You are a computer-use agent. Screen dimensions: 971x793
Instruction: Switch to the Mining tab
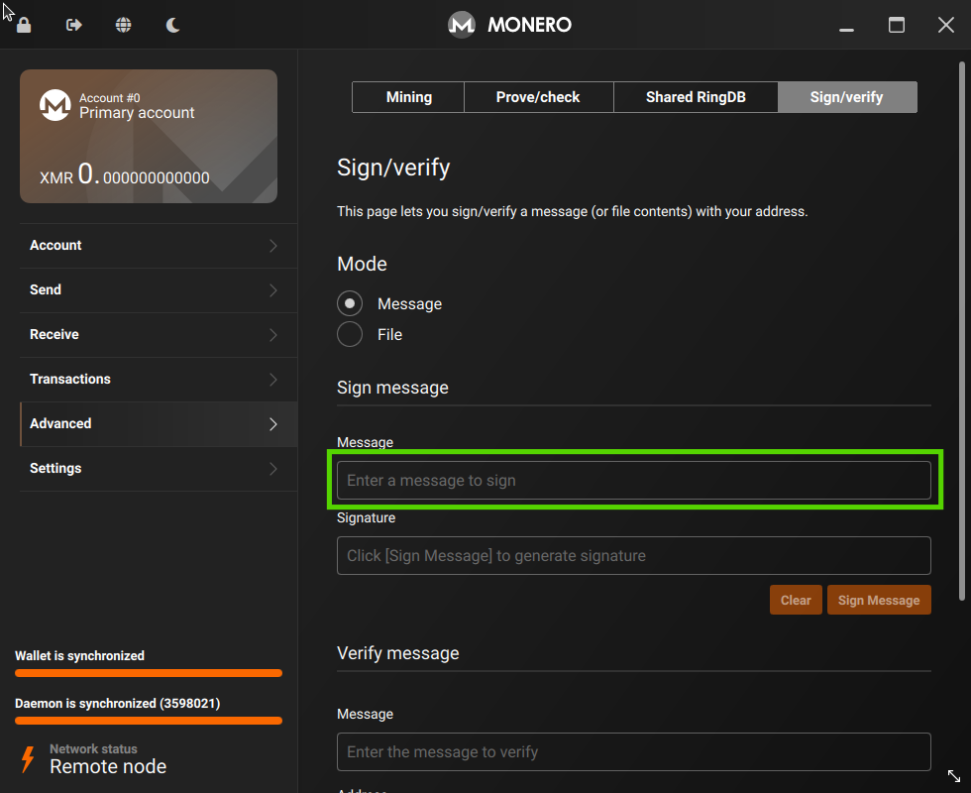(x=408, y=96)
